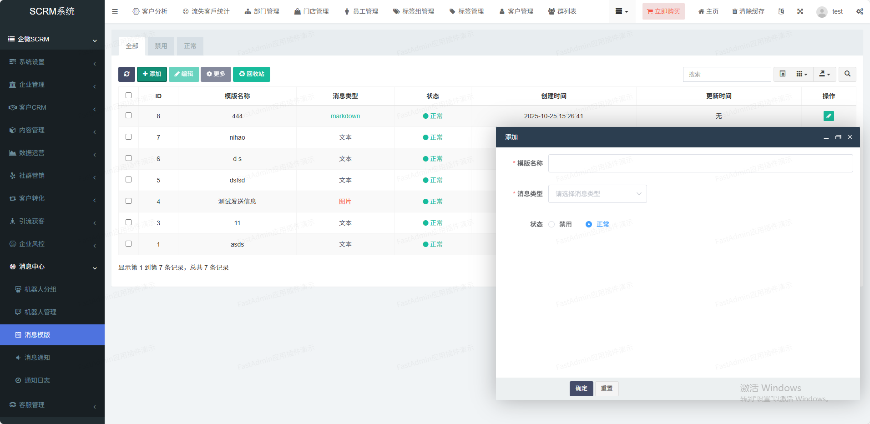The image size is (870, 424).
Task: Open the column visibility grid dropdown
Action: click(802, 74)
